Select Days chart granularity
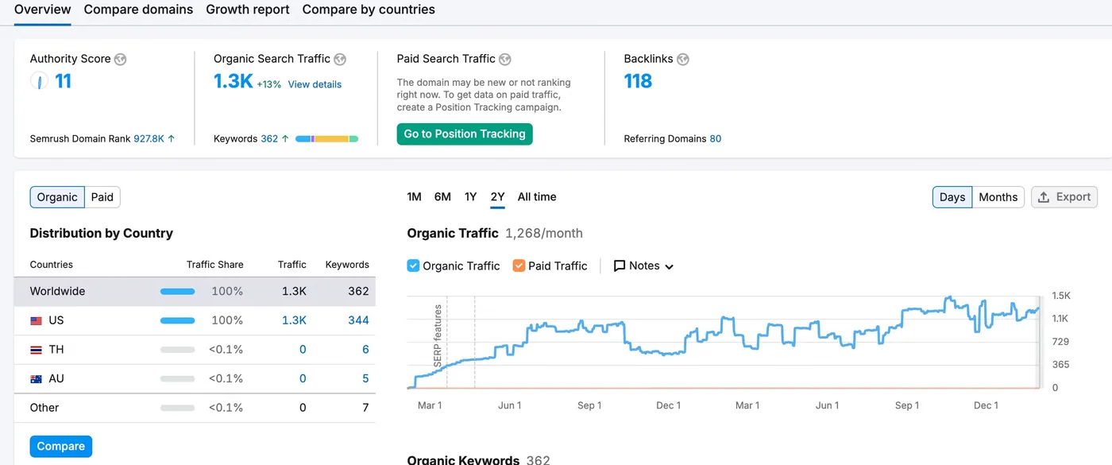 pyautogui.click(x=952, y=197)
